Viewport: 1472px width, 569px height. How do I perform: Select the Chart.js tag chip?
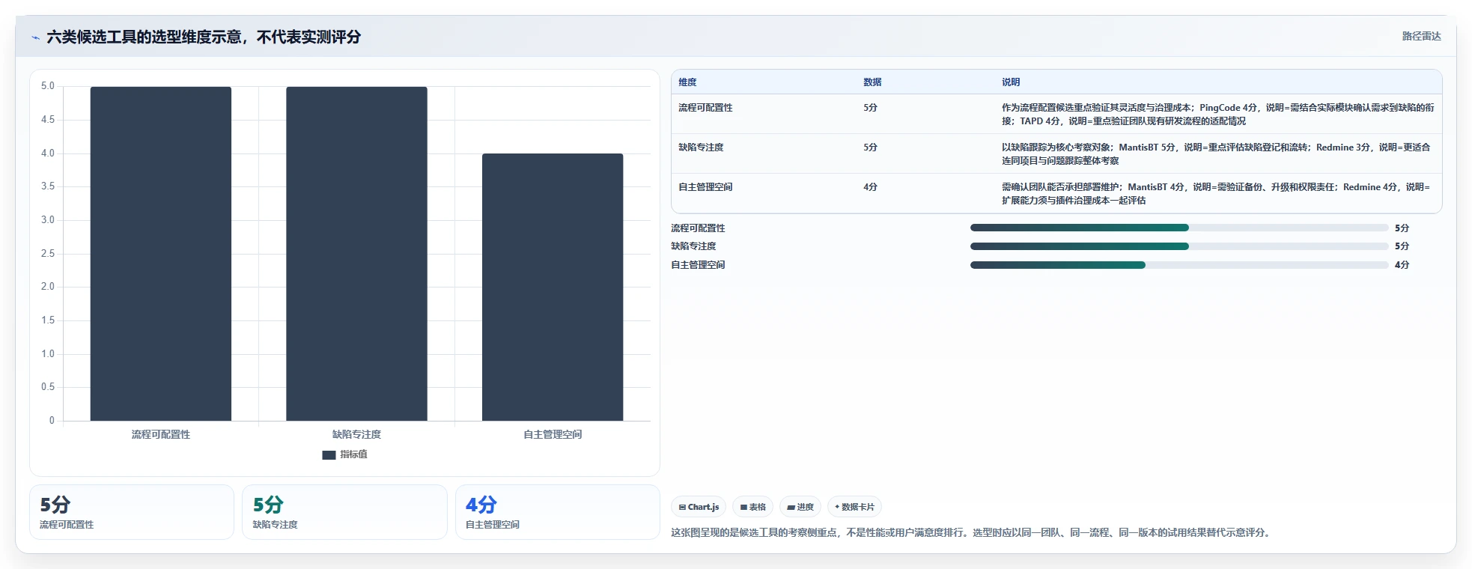pyautogui.click(x=699, y=507)
